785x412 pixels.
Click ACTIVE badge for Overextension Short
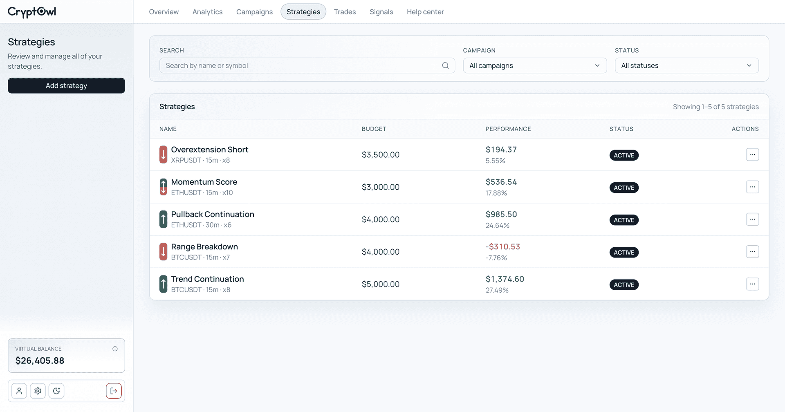(x=624, y=155)
